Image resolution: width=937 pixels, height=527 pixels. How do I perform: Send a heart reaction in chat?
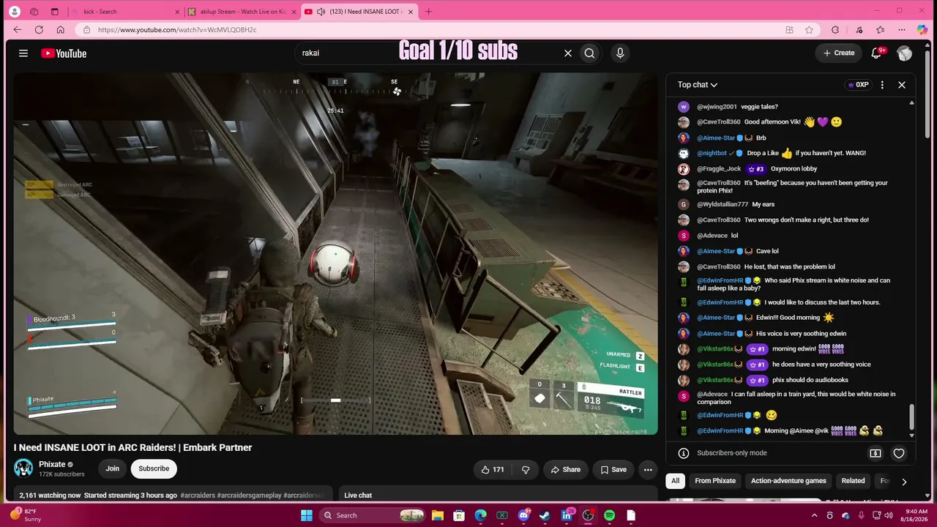(x=899, y=453)
